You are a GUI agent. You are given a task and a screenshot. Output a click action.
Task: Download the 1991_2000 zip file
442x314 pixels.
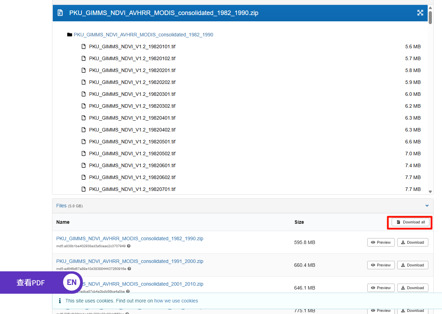click(x=412, y=265)
